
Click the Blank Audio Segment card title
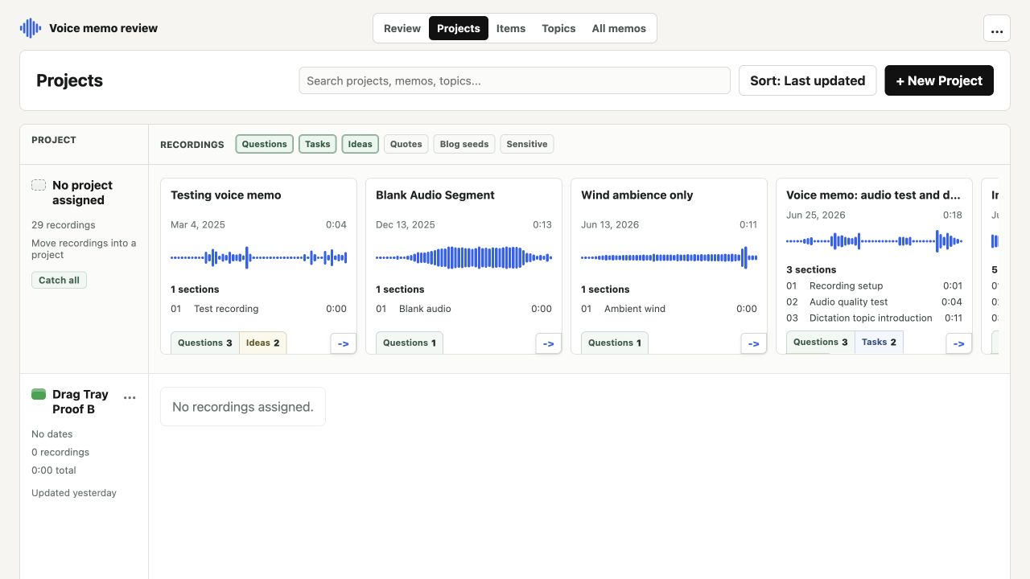coord(435,195)
